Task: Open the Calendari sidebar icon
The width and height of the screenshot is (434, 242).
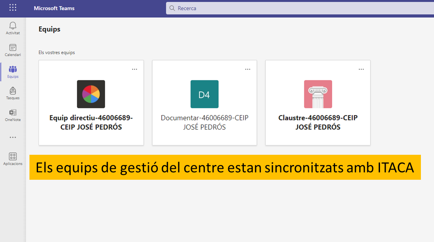Action: pyautogui.click(x=13, y=47)
